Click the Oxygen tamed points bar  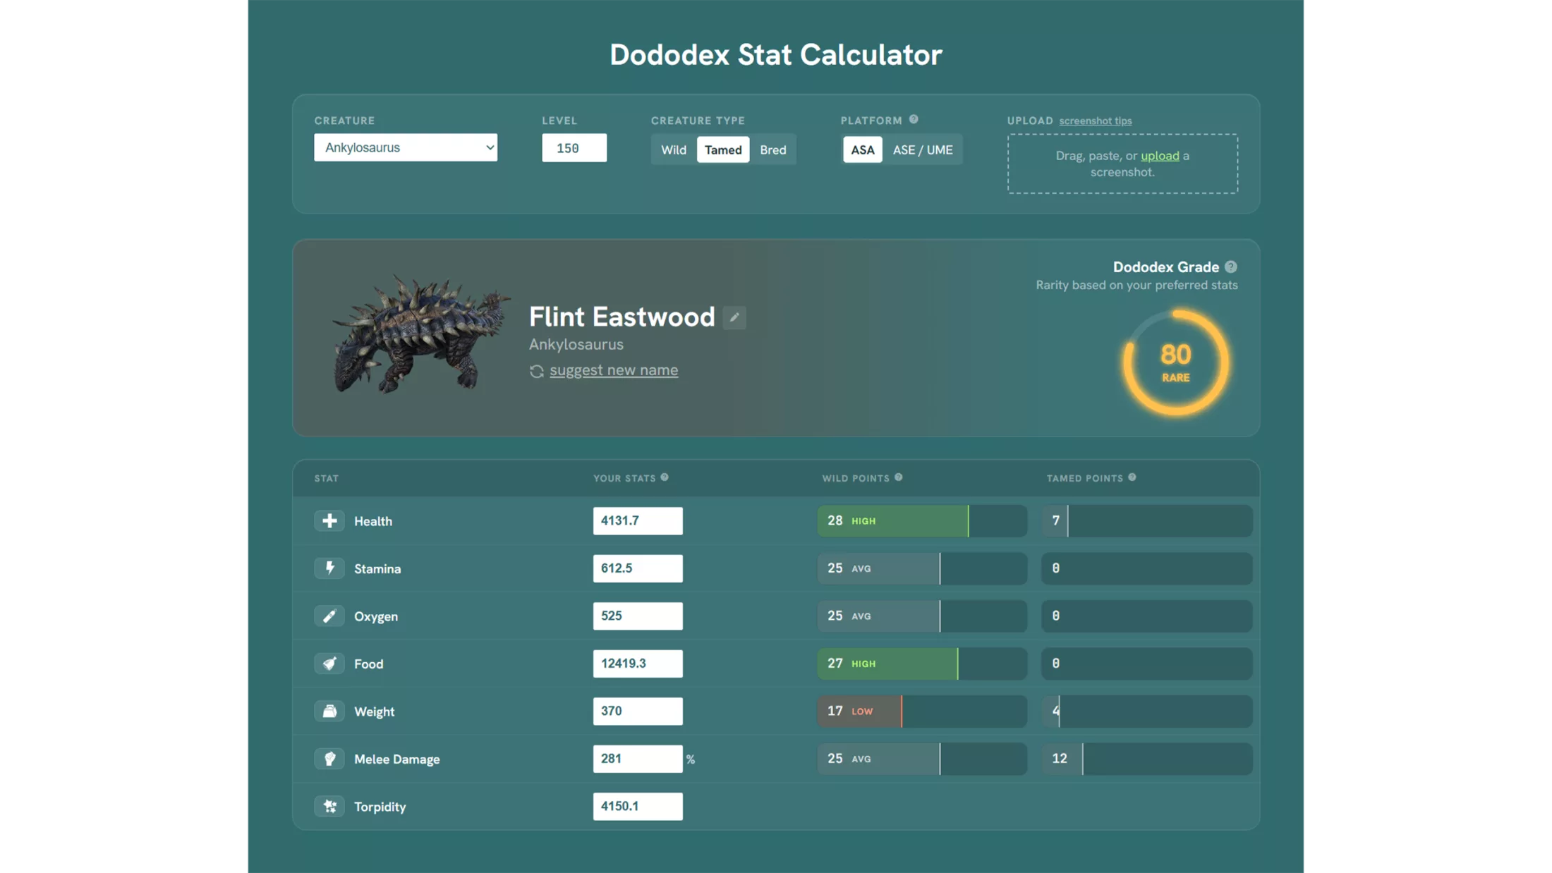(x=1147, y=616)
